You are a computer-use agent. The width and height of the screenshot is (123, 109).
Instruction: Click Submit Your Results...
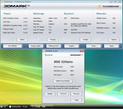click(63, 81)
